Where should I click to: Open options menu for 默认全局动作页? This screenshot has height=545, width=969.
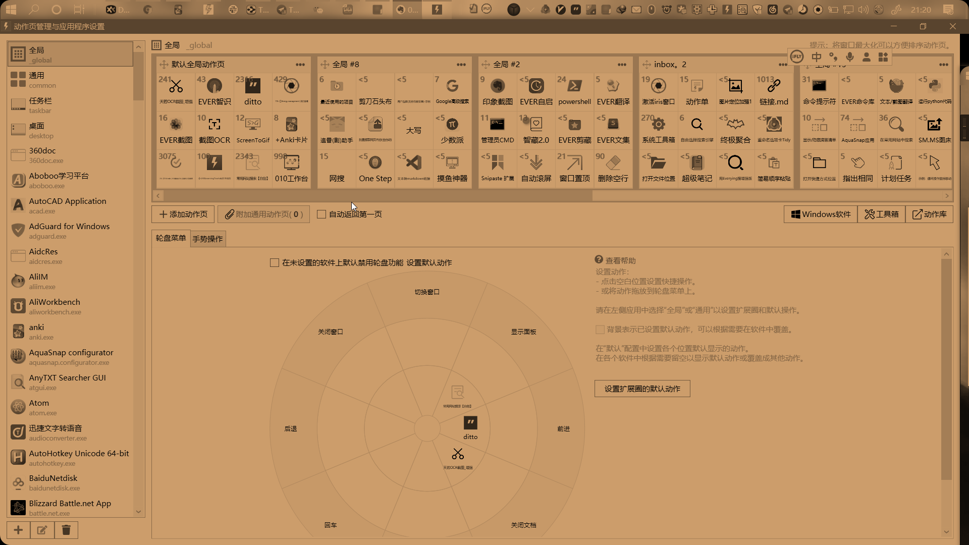[x=300, y=65]
